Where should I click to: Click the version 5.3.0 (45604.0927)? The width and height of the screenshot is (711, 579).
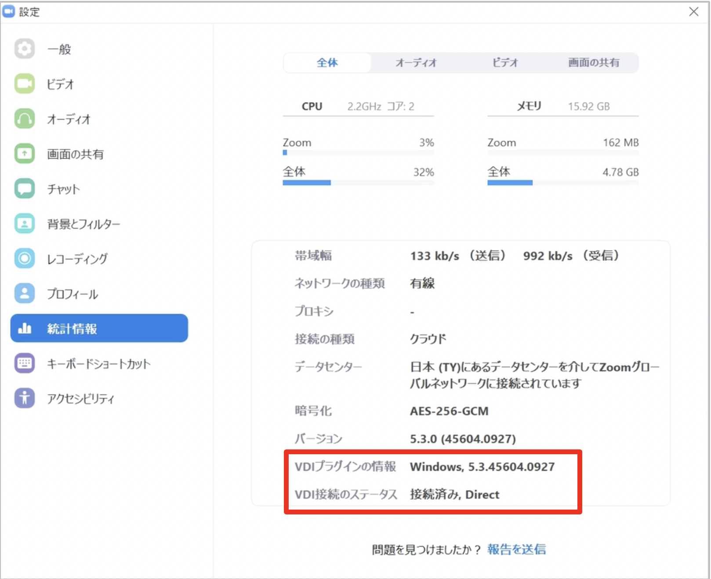[x=463, y=439]
